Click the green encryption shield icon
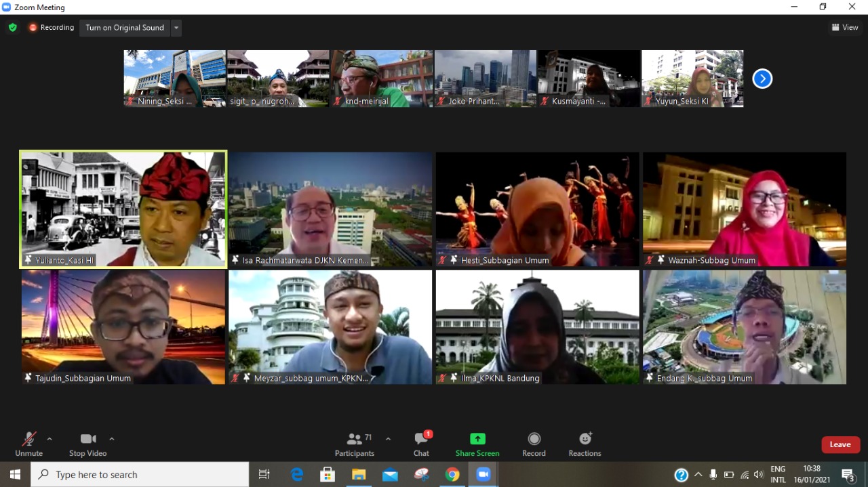The height and width of the screenshot is (487, 868). pyautogui.click(x=12, y=28)
